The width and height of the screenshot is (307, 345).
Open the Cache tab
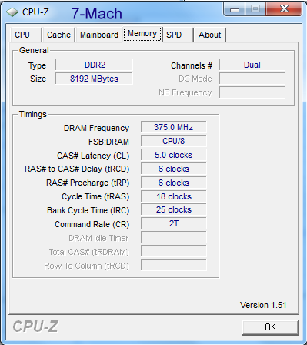pos(58,35)
